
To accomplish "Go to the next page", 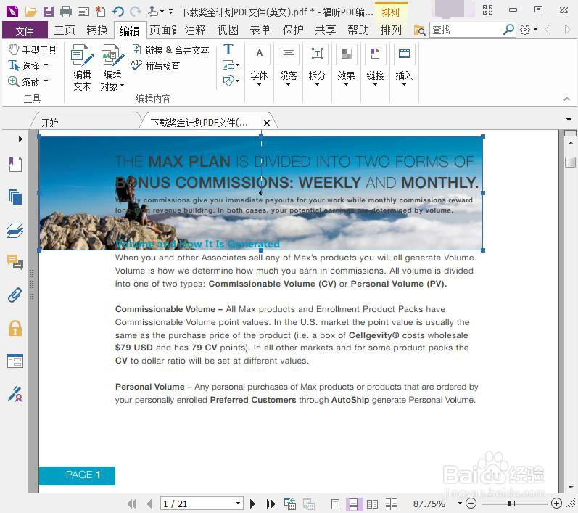I will click(252, 504).
